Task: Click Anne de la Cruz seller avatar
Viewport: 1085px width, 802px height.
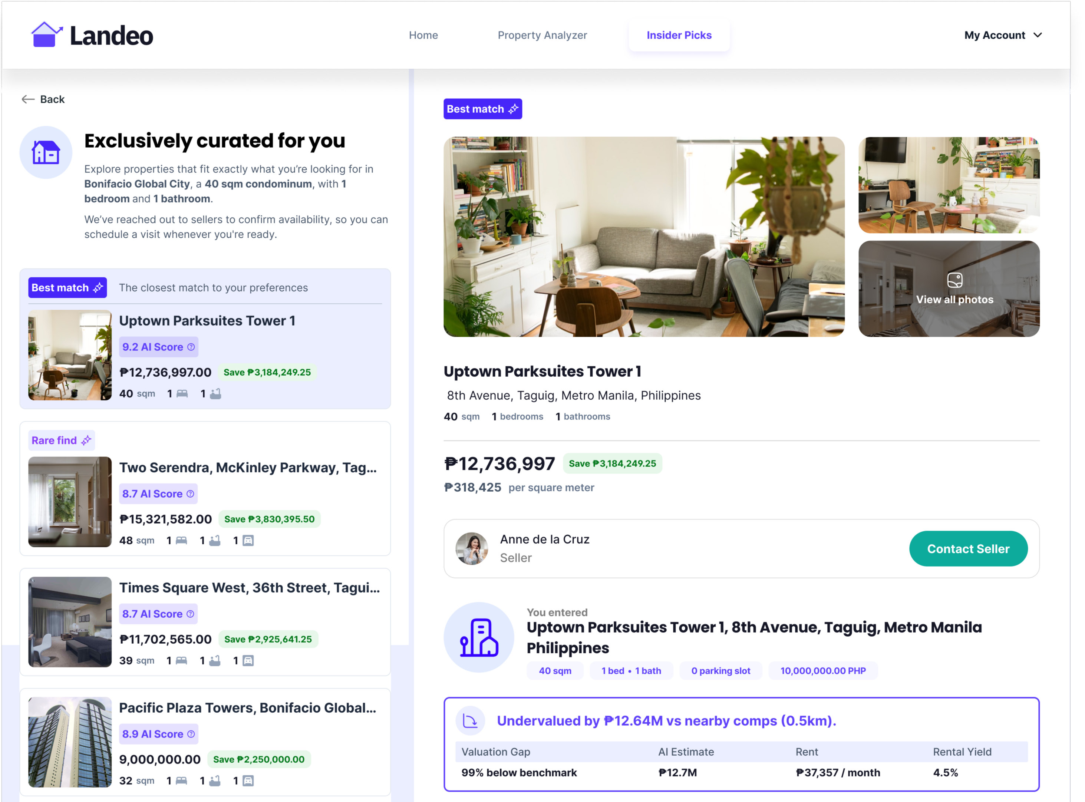Action: tap(471, 549)
